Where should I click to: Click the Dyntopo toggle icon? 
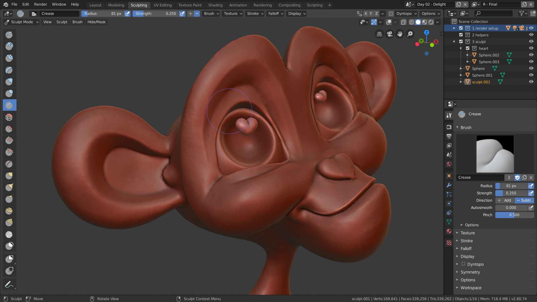coord(391,14)
